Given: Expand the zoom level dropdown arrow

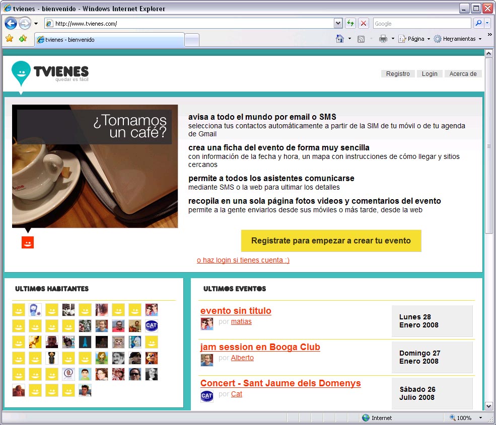Looking at the screenshot, I should [480, 418].
